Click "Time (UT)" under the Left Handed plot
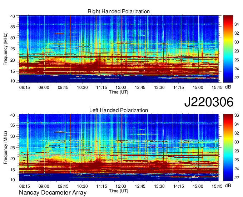Screen dimensions: 243x197 click(x=119, y=191)
